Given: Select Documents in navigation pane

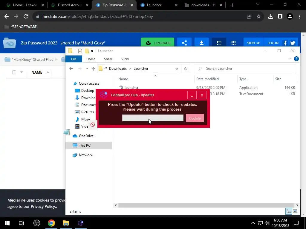Looking at the screenshot, I should point(88,105).
